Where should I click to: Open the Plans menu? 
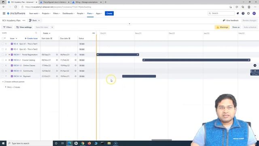90,13
